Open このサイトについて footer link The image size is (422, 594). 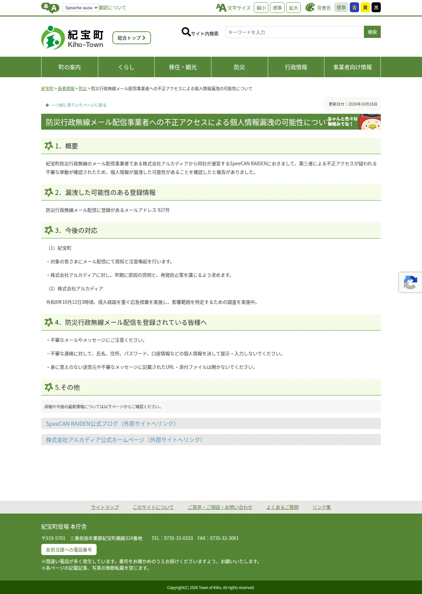(x=153, y=507)
